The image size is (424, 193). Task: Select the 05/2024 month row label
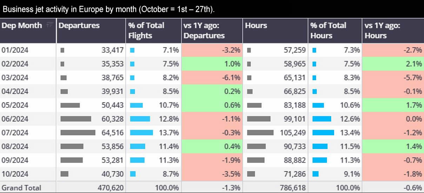click(x=15, y=105)
